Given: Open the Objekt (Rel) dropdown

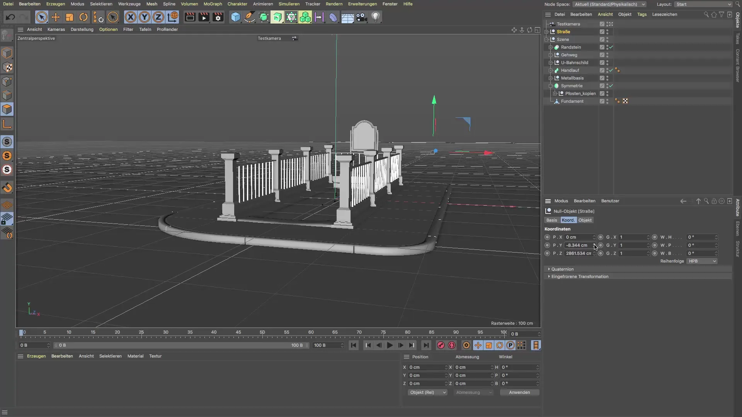Looking at the screenshot, I should click(427, 392).
